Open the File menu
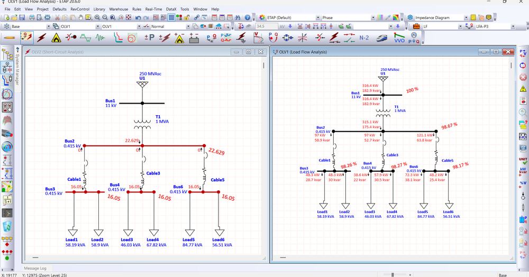 click(x=7, y=9)
